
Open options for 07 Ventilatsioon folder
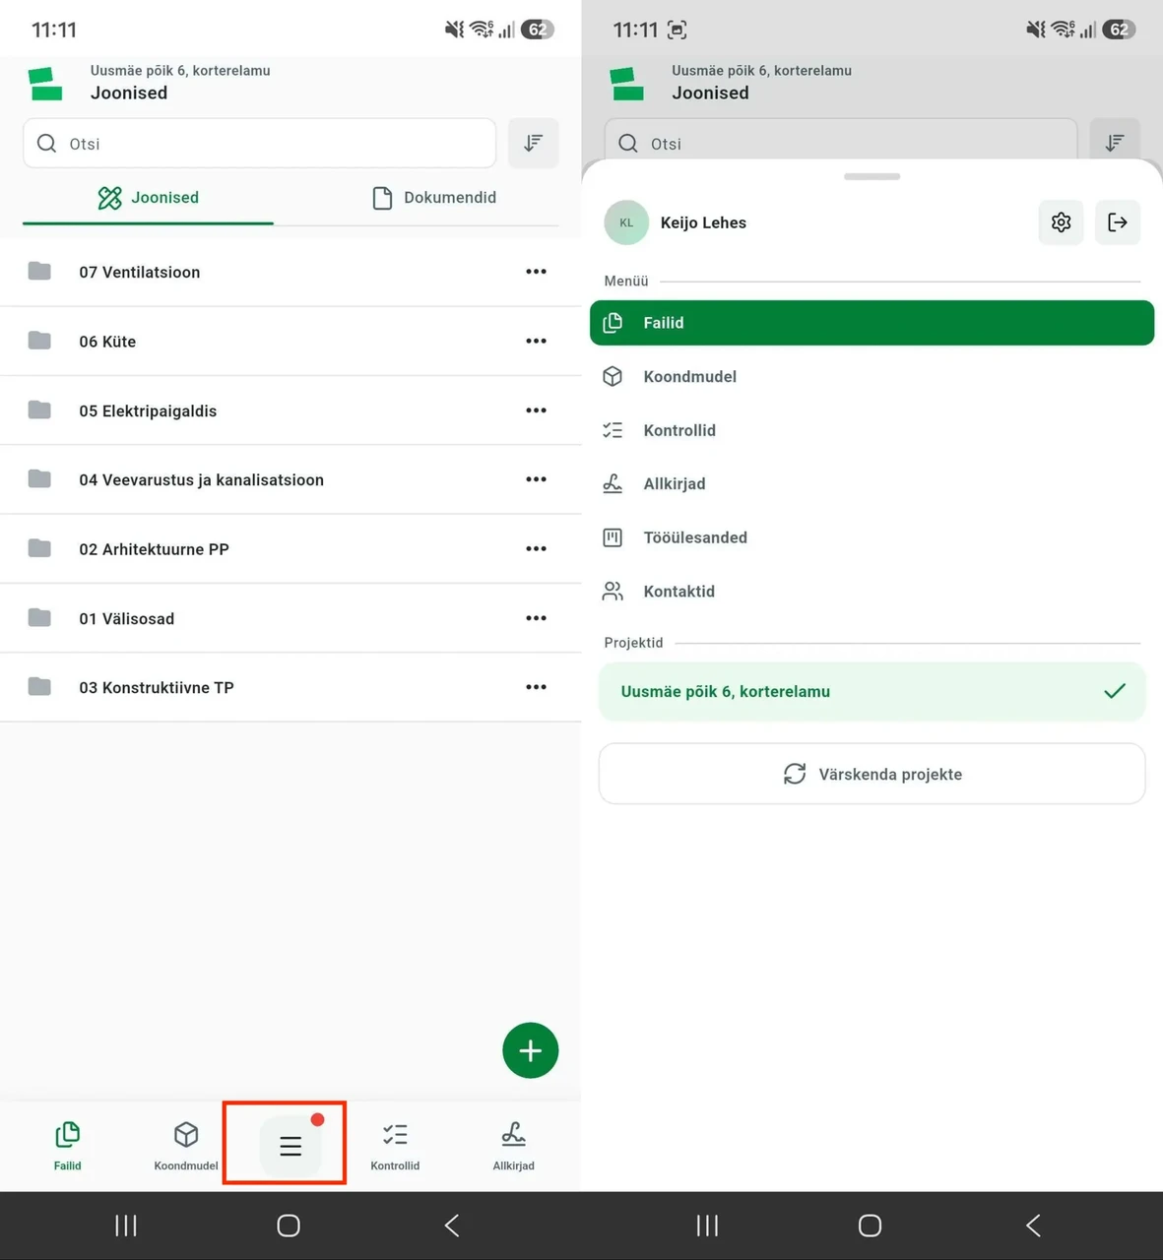pos(536,272)
